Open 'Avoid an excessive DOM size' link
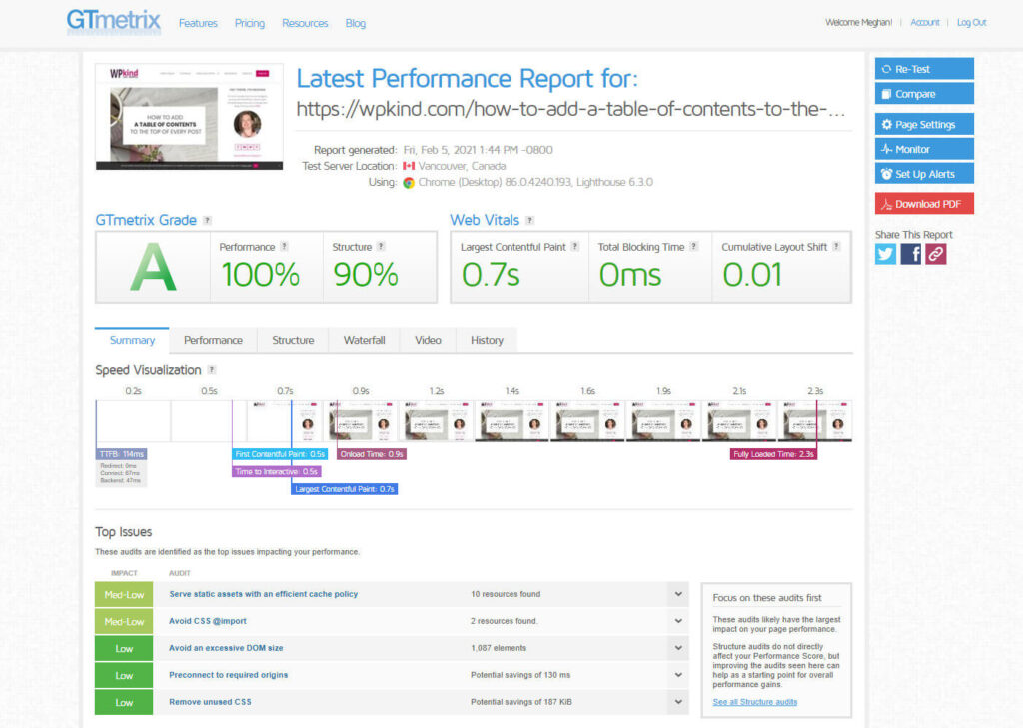 click(226, 648)
